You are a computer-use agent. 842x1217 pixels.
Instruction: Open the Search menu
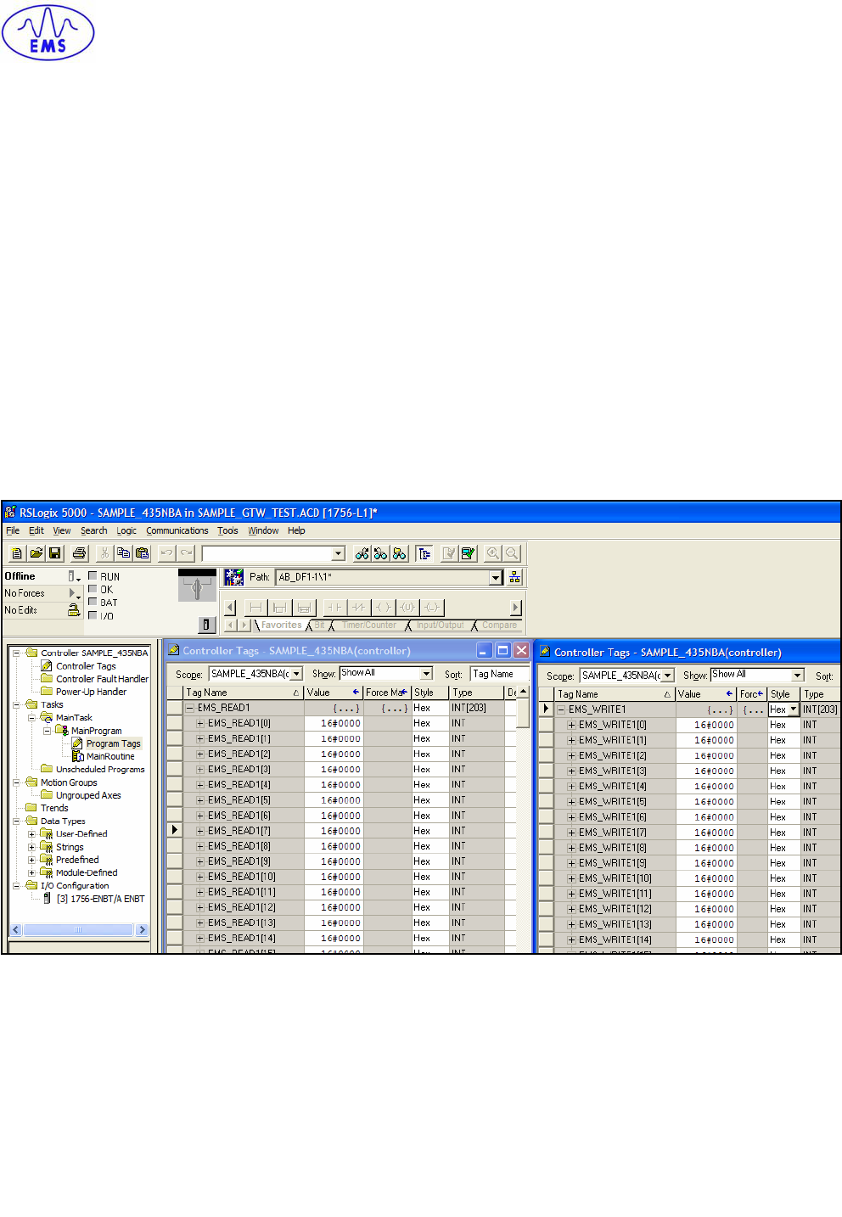[94, 530]
